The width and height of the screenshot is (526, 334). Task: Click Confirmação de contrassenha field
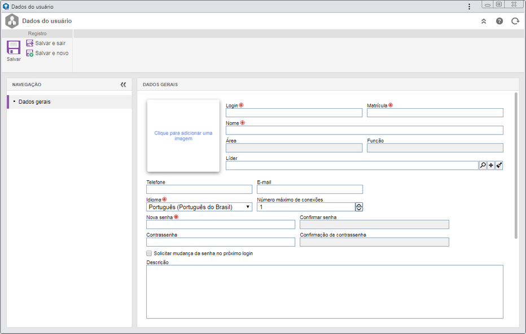[374, 242]
